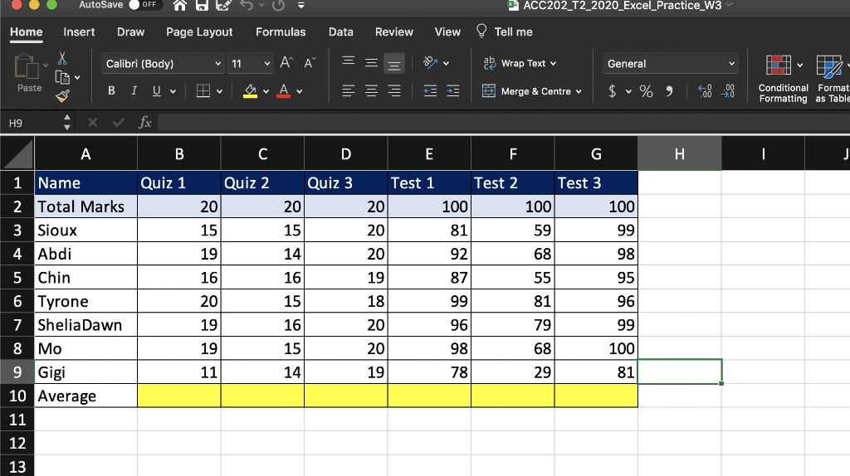Select yellow Average cell under Quiz 1

click(179, 396)
